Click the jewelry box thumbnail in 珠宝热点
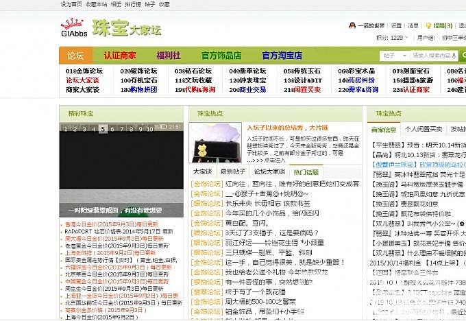This screenshot has width=466, height=321. [x=215, y=143]
